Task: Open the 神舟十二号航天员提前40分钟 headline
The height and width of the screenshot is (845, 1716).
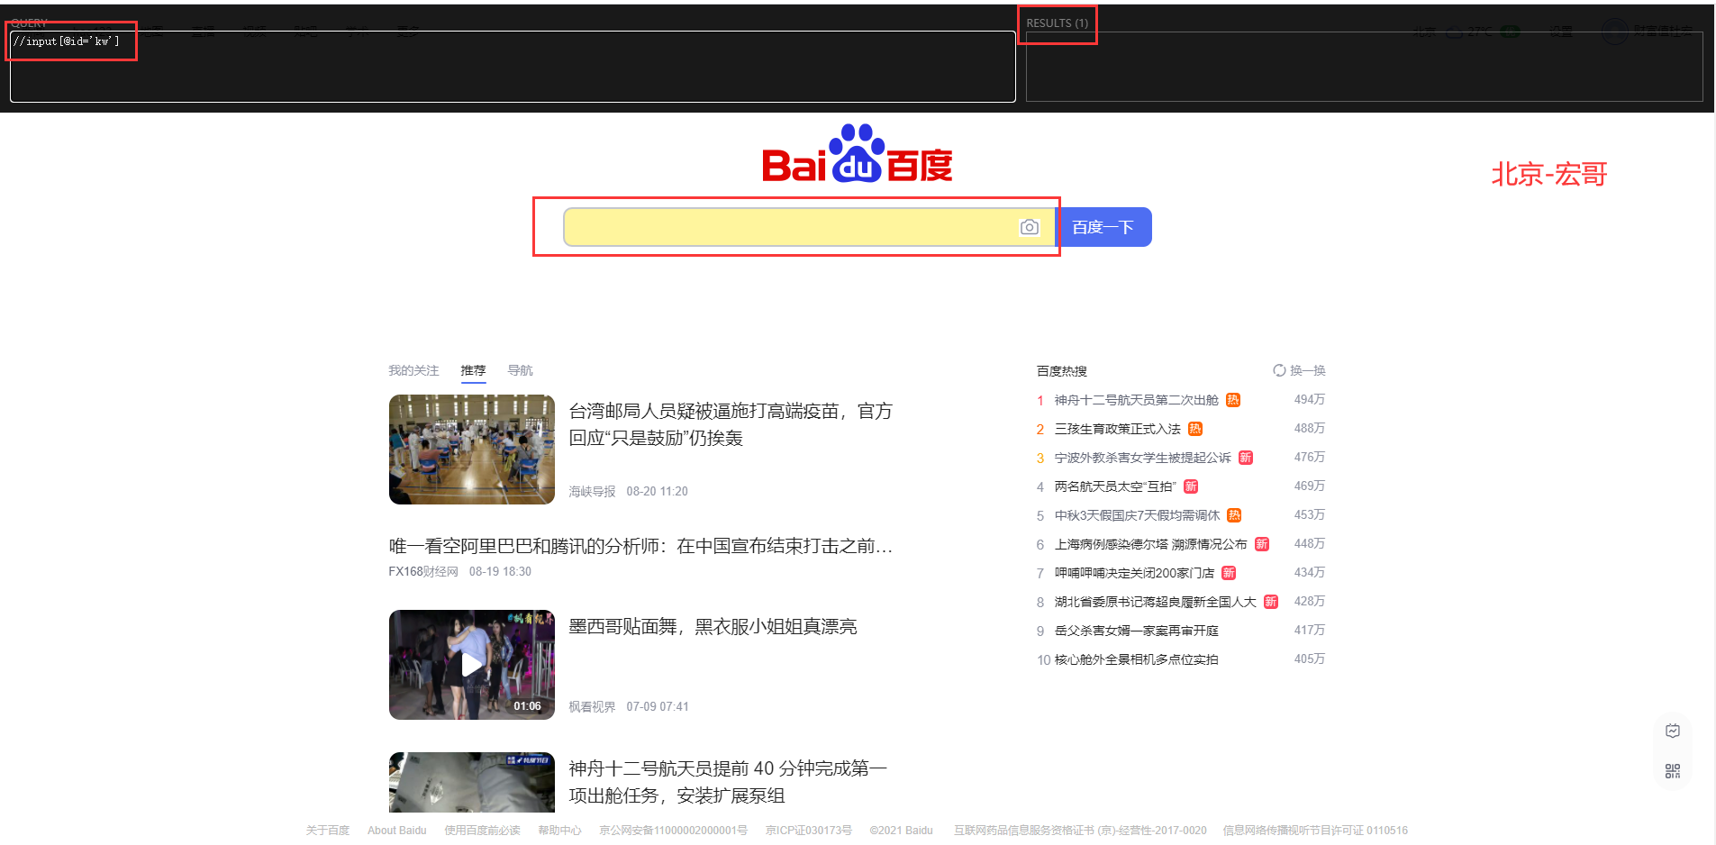Action: coord(728,782)
